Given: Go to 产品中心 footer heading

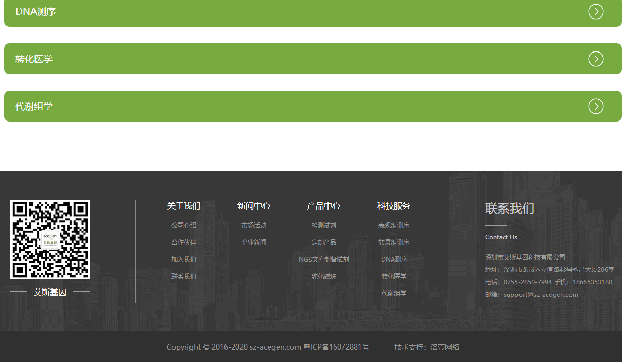Looking at the screenshot, I should [x=323, y=206].
